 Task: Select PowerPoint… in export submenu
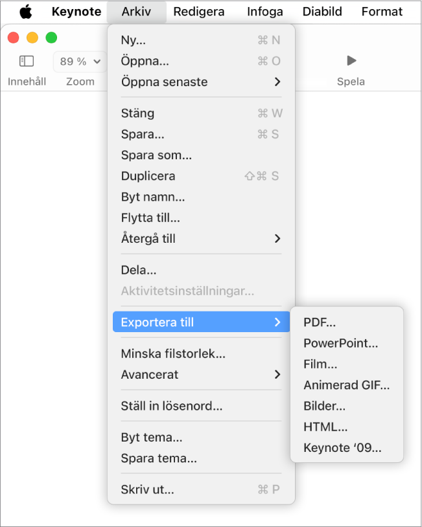pos(347,343)
